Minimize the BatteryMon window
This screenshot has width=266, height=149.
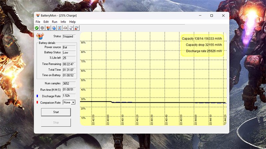pyautogui.click(x=200, y=15)
